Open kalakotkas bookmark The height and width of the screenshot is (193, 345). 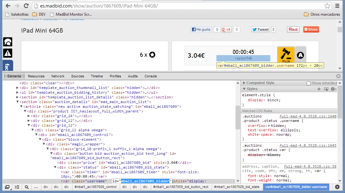pos(17,14)
